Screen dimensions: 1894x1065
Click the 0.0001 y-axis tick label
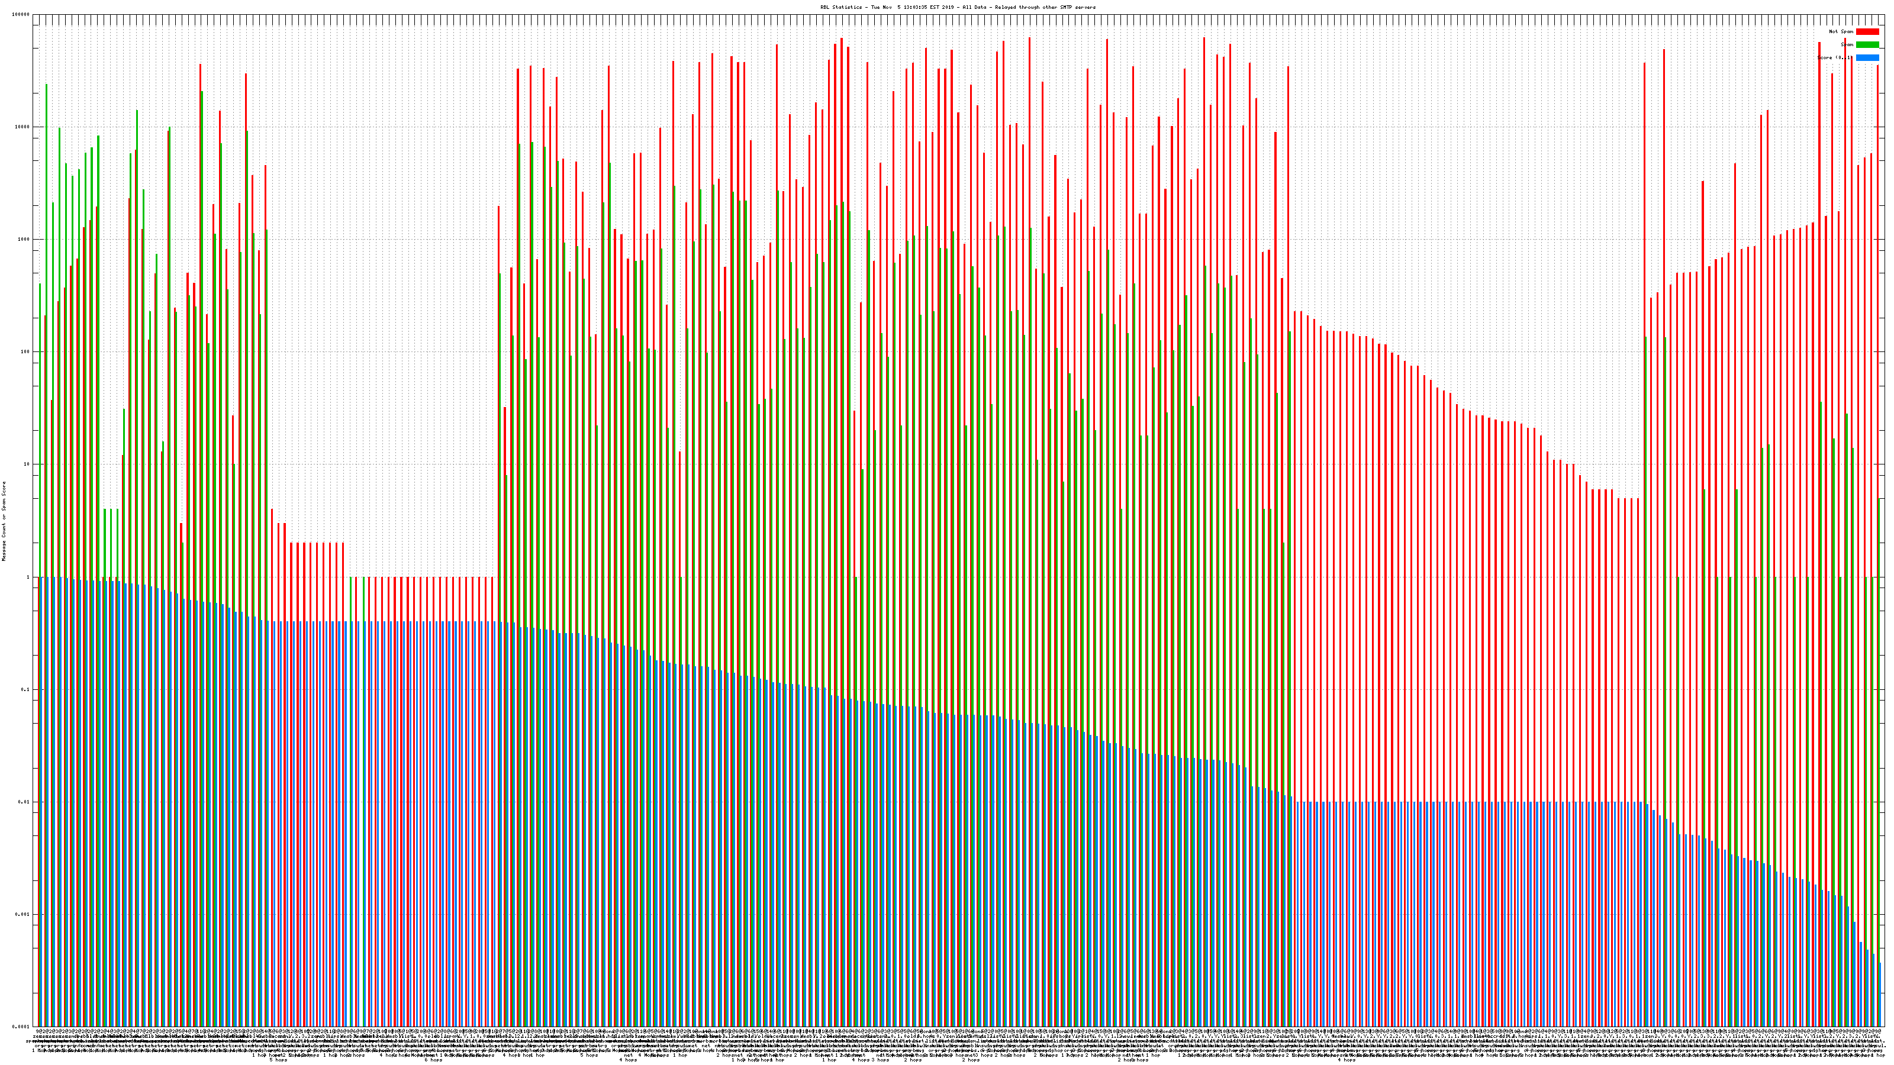(x=21, y=1027)
